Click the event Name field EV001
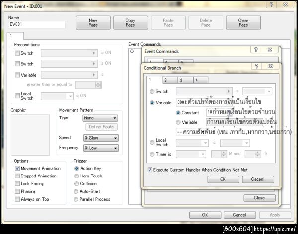298x234 pixels. point(37,24)
